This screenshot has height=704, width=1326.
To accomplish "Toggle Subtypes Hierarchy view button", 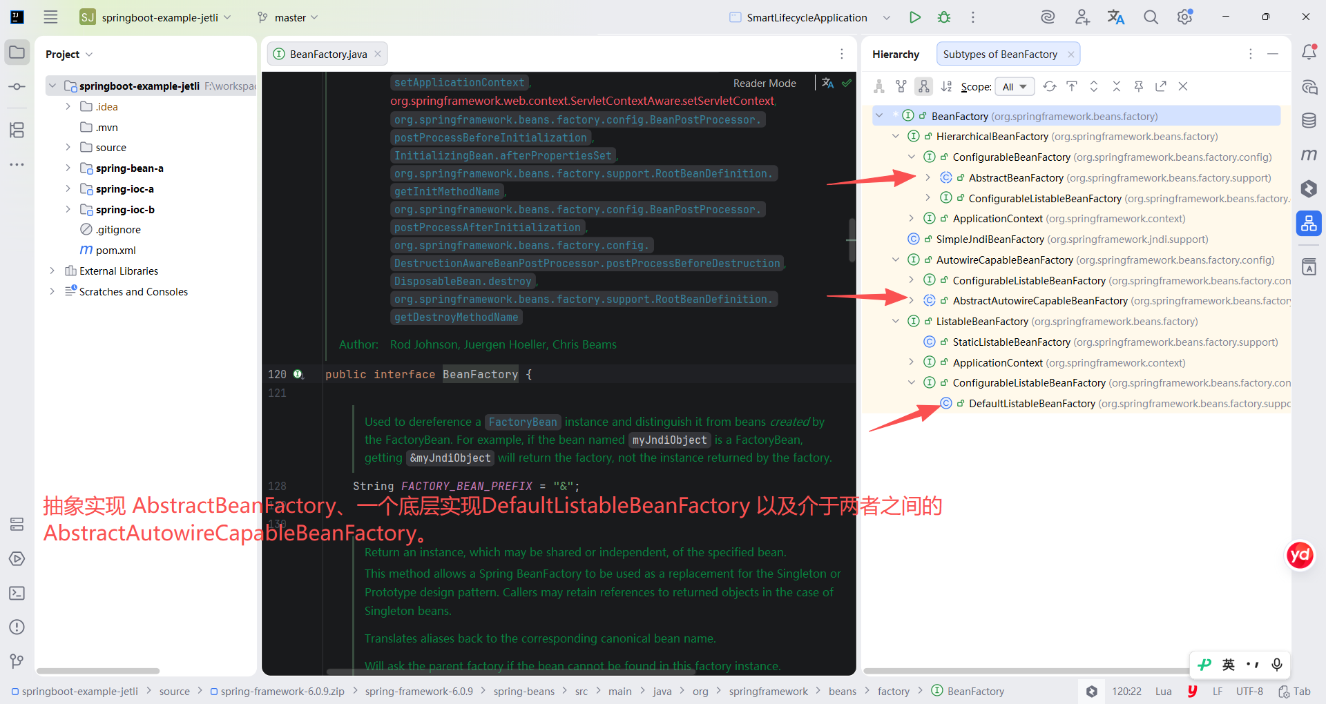I will 923,86.
